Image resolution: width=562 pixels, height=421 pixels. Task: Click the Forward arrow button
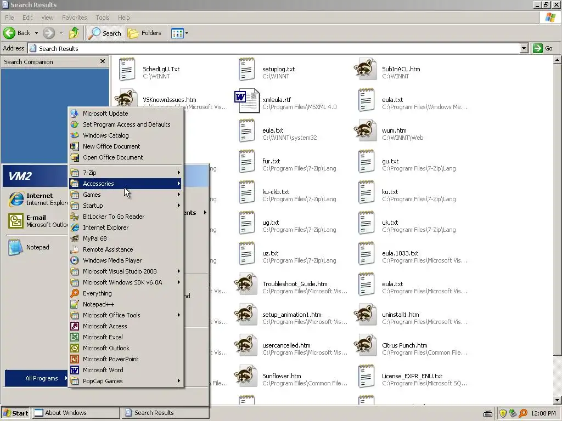pos(49,33)
